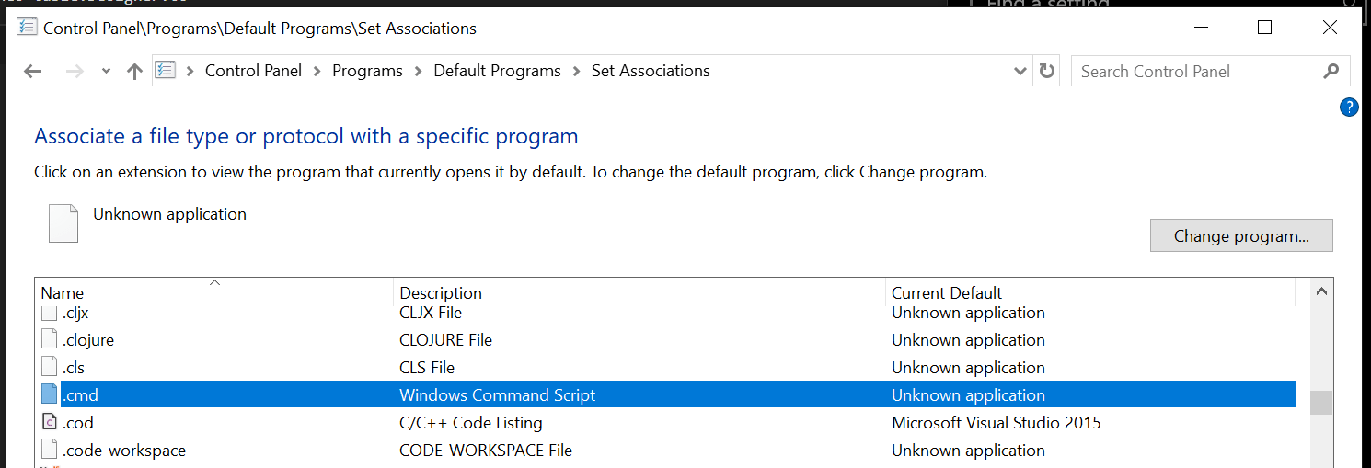Screen dimensions: 1371x468
Task: Sort by the Current Default column
Action: 947,293
